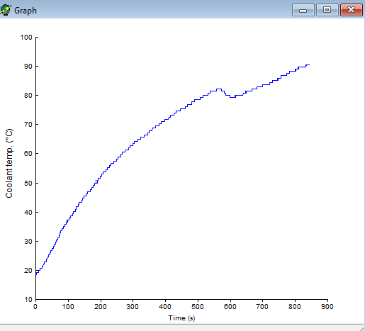
Task: Click the y-axis value 60
Action: pyautogui.click(x=28, y=154)
